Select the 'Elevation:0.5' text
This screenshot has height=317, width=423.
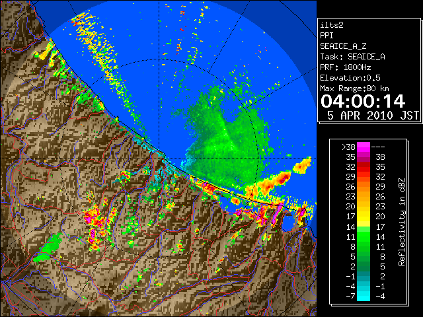click(350, 78)
